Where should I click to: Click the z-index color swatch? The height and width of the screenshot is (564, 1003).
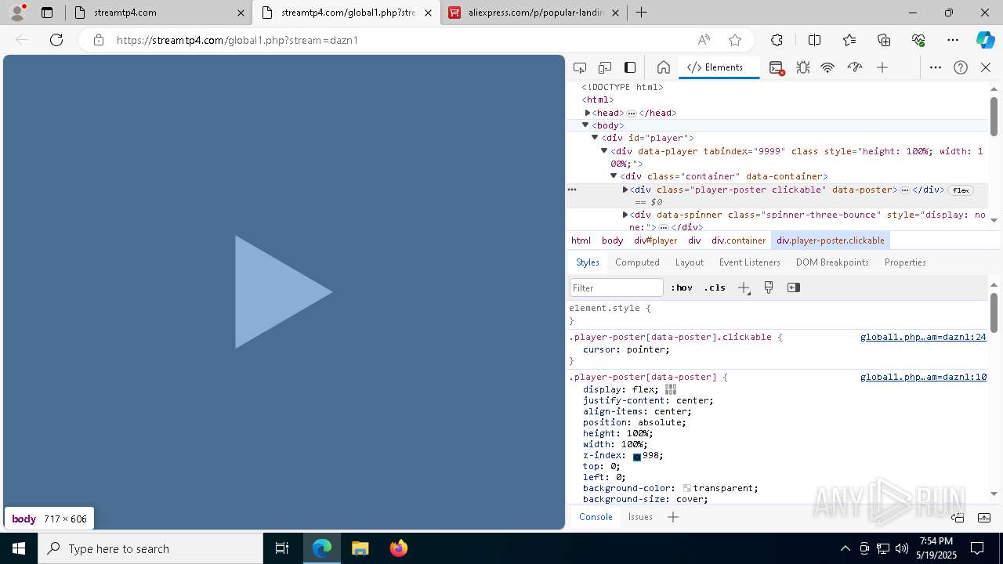pyautogui.click(x=637, y=456)
